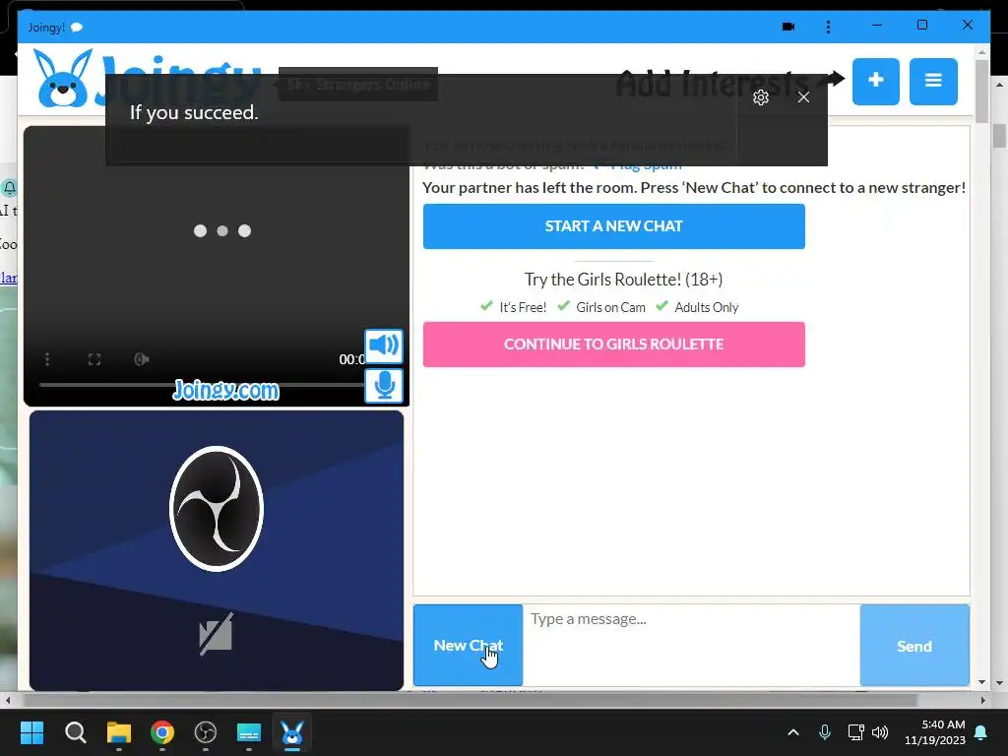Open the network tray icon

click(855, 732)
